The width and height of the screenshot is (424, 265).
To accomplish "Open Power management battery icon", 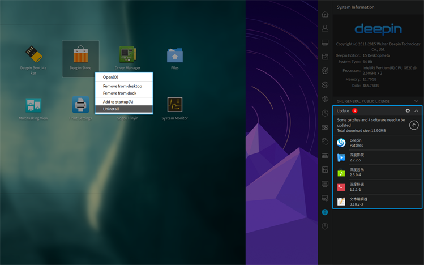I will [x=325, y=127].
